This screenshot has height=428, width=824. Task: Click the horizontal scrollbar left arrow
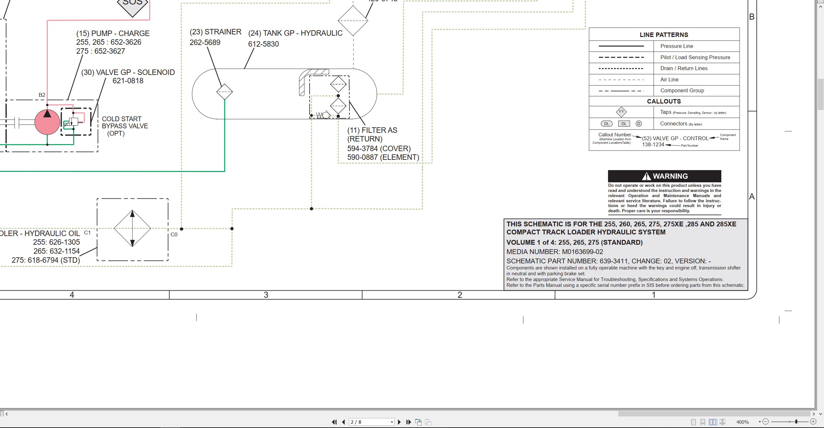[x=6, y=414]
